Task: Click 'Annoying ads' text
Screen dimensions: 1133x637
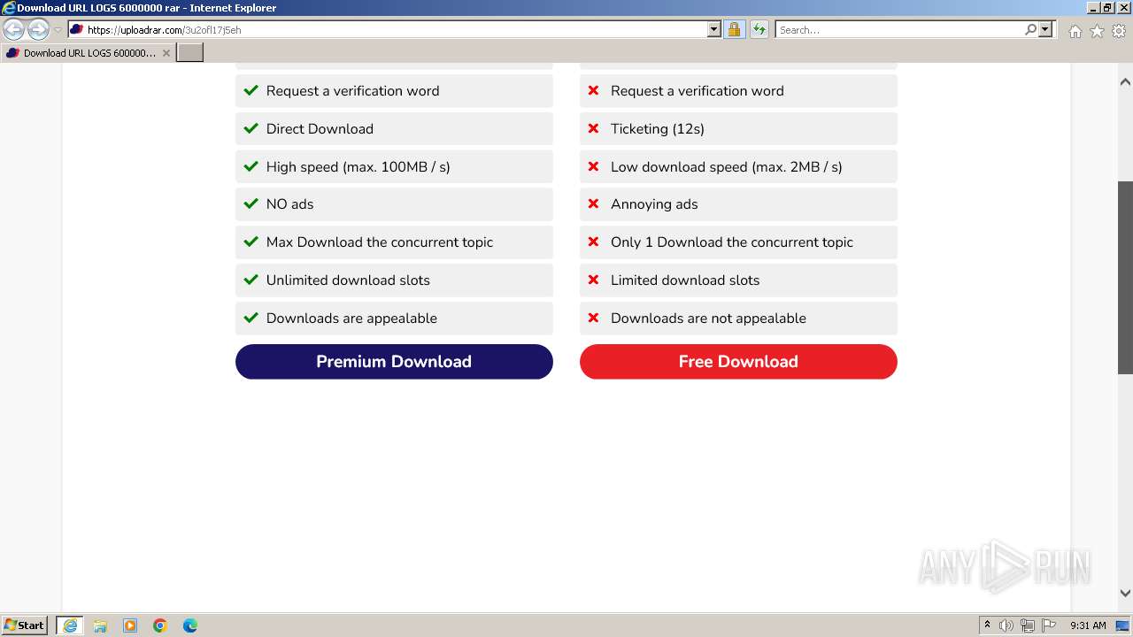Action: point(654,204)
